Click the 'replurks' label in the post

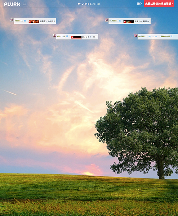[152, 36]
